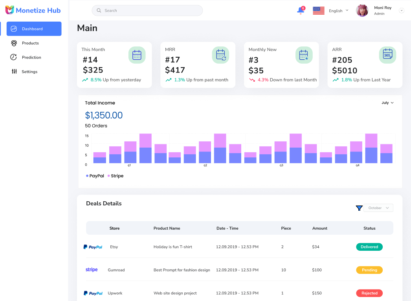411x301 pixels.
Task: Click the Stripe logo in Gumroad row
Action: [x=92, y=270]
